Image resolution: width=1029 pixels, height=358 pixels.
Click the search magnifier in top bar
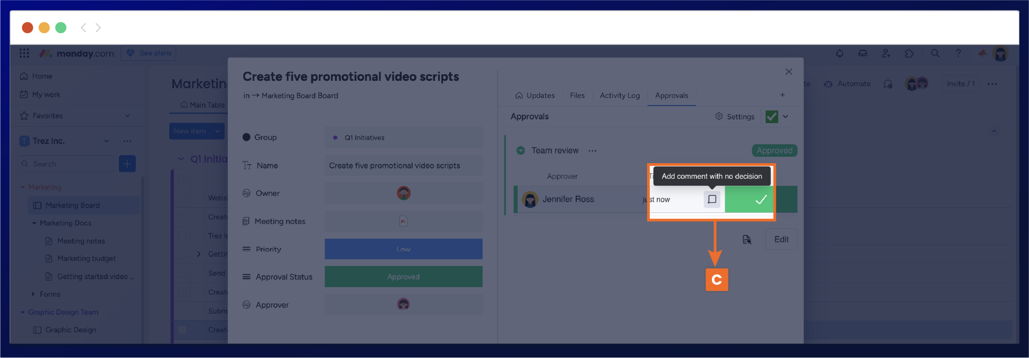[x=935, y=53]
